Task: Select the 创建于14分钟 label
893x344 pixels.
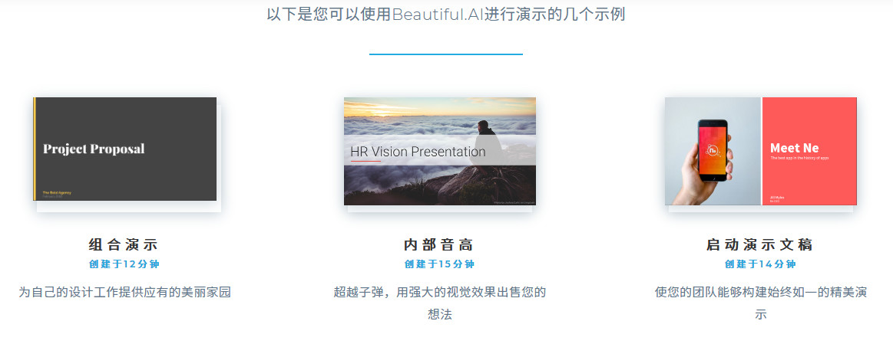Action: pos(759,264)
